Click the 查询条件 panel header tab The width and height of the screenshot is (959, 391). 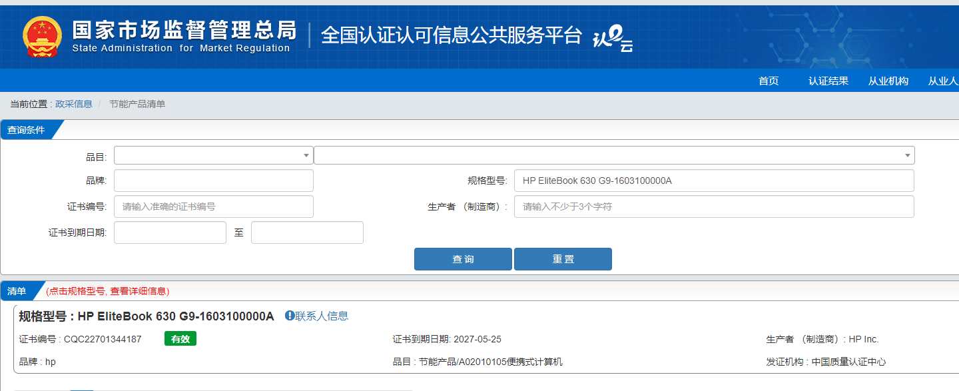click(27, 130)
